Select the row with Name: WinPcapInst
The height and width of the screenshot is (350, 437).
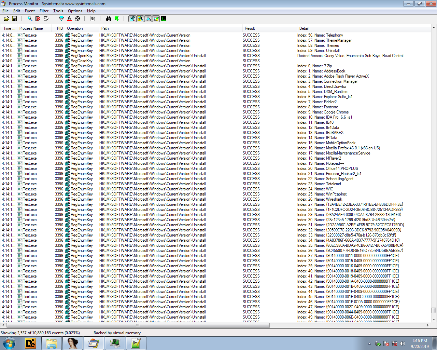(x=216, y=194)
